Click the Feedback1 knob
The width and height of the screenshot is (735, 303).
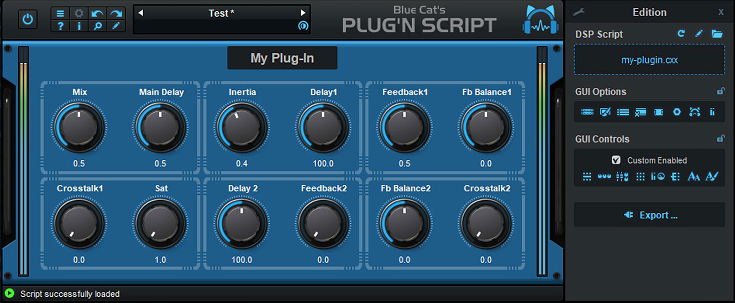(x=405, y=128)
